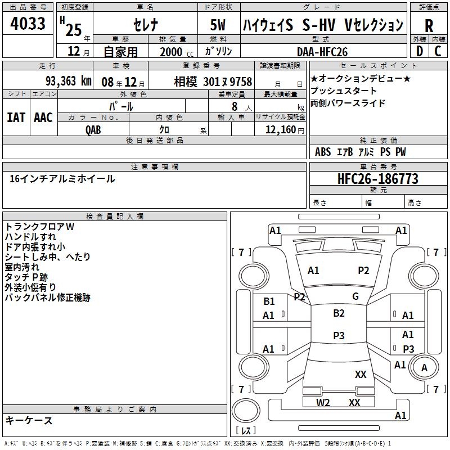Click windshield G mark in diagram
This screenshot has width=450, height=450.
point(355,296)
